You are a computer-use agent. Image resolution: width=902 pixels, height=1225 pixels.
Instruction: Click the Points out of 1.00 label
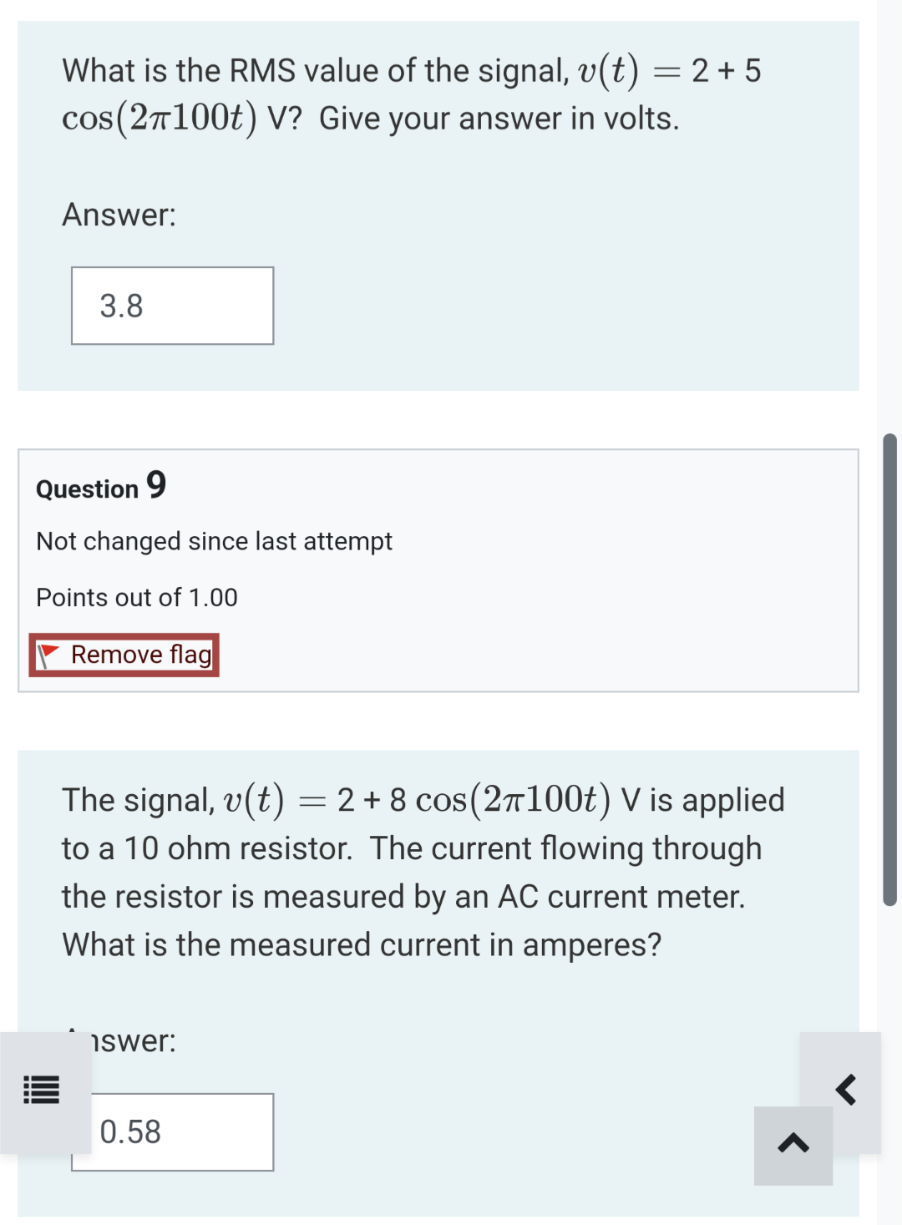point(135,597)
